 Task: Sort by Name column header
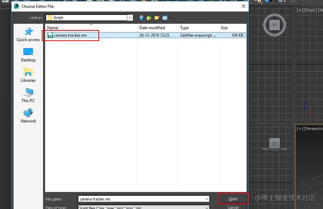91,28
